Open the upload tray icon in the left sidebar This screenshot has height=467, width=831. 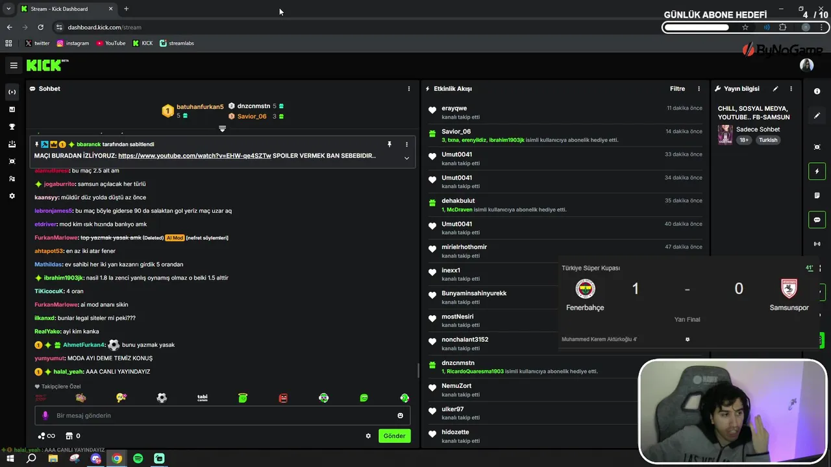pyautogui.click(x=12, y=144)
